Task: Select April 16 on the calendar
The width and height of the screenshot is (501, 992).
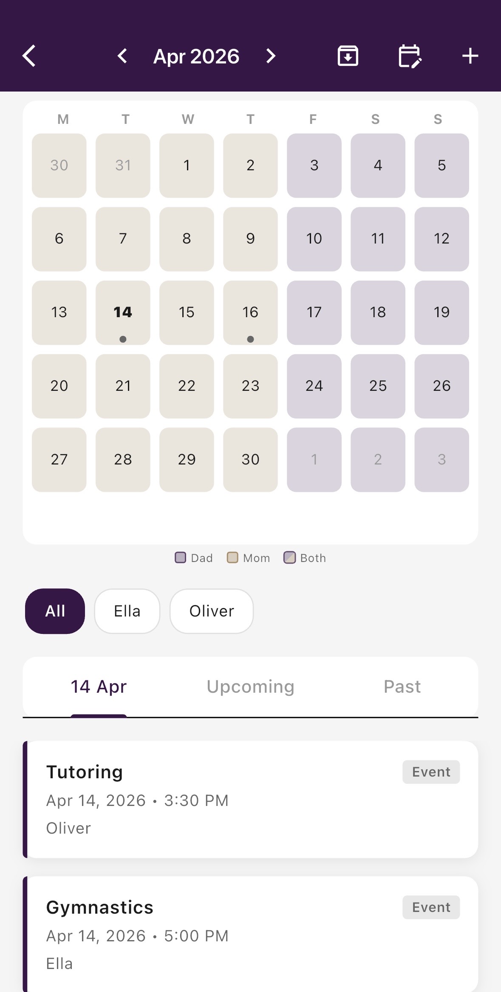Action: click(x=250, y=313)
